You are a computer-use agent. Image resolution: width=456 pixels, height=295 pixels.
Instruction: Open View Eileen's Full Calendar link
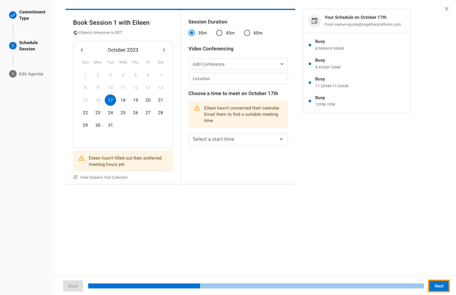click(104, 177)
